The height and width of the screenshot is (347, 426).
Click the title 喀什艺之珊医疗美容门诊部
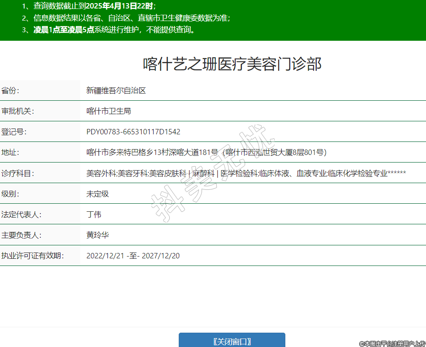232,64
